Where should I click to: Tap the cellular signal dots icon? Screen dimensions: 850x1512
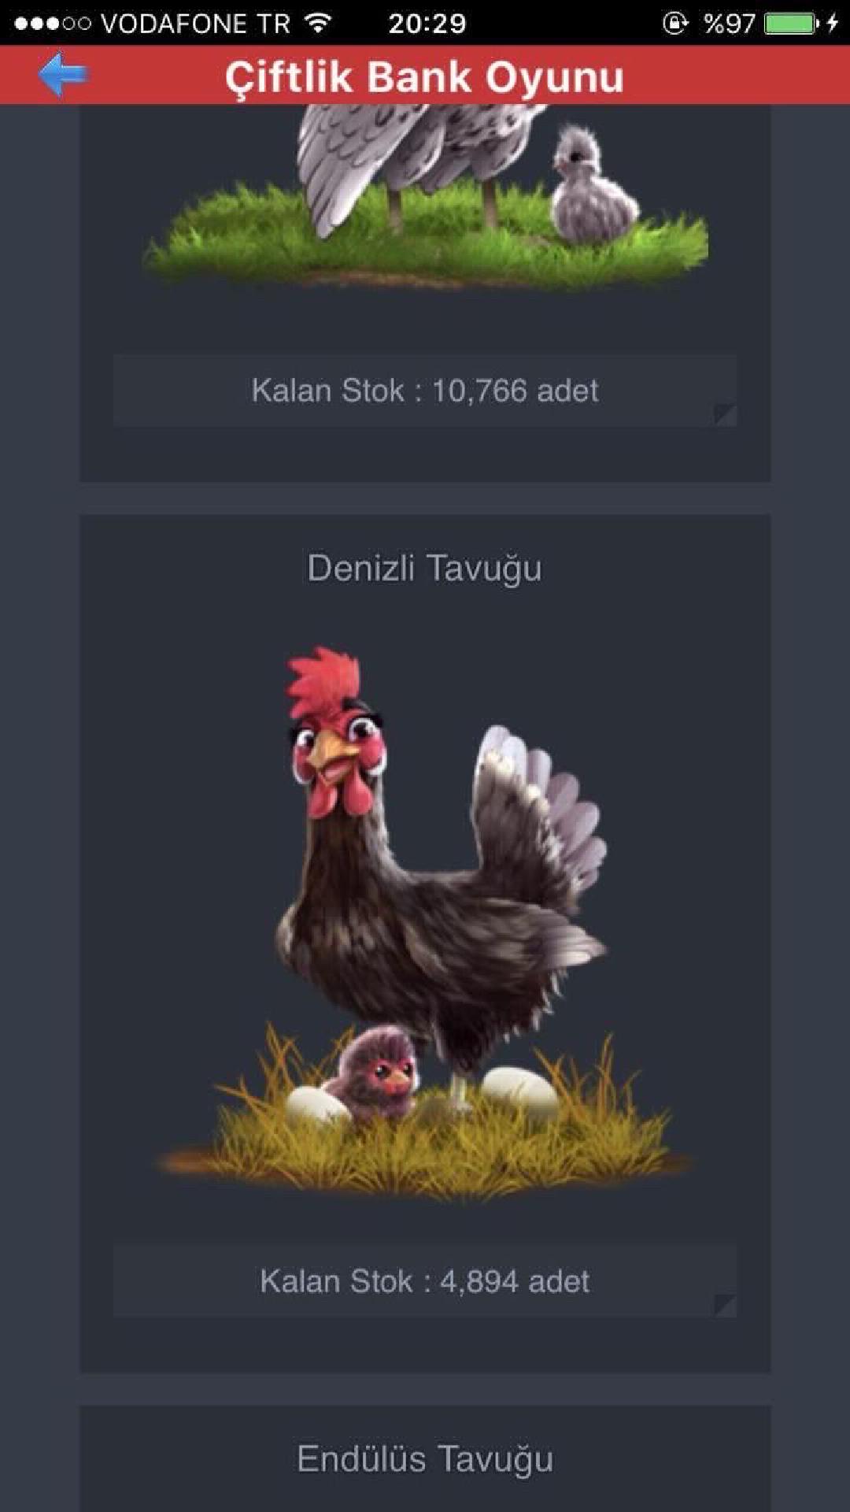tap(52, 24)
